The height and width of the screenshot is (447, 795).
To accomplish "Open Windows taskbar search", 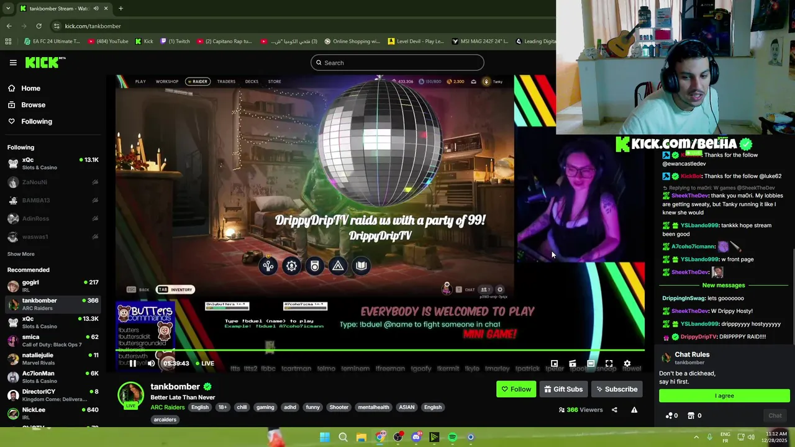I will (x=343, y=437).
